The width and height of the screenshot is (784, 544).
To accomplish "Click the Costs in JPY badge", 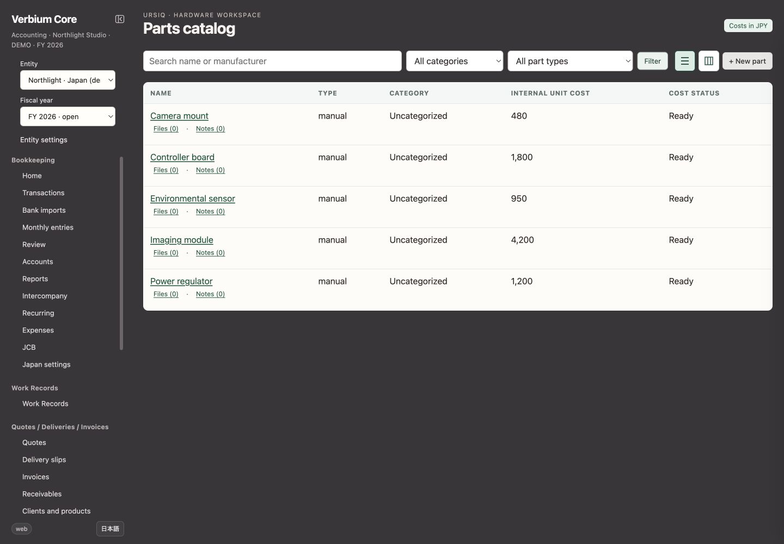I will pyautogui.click(x=748, y=26).
